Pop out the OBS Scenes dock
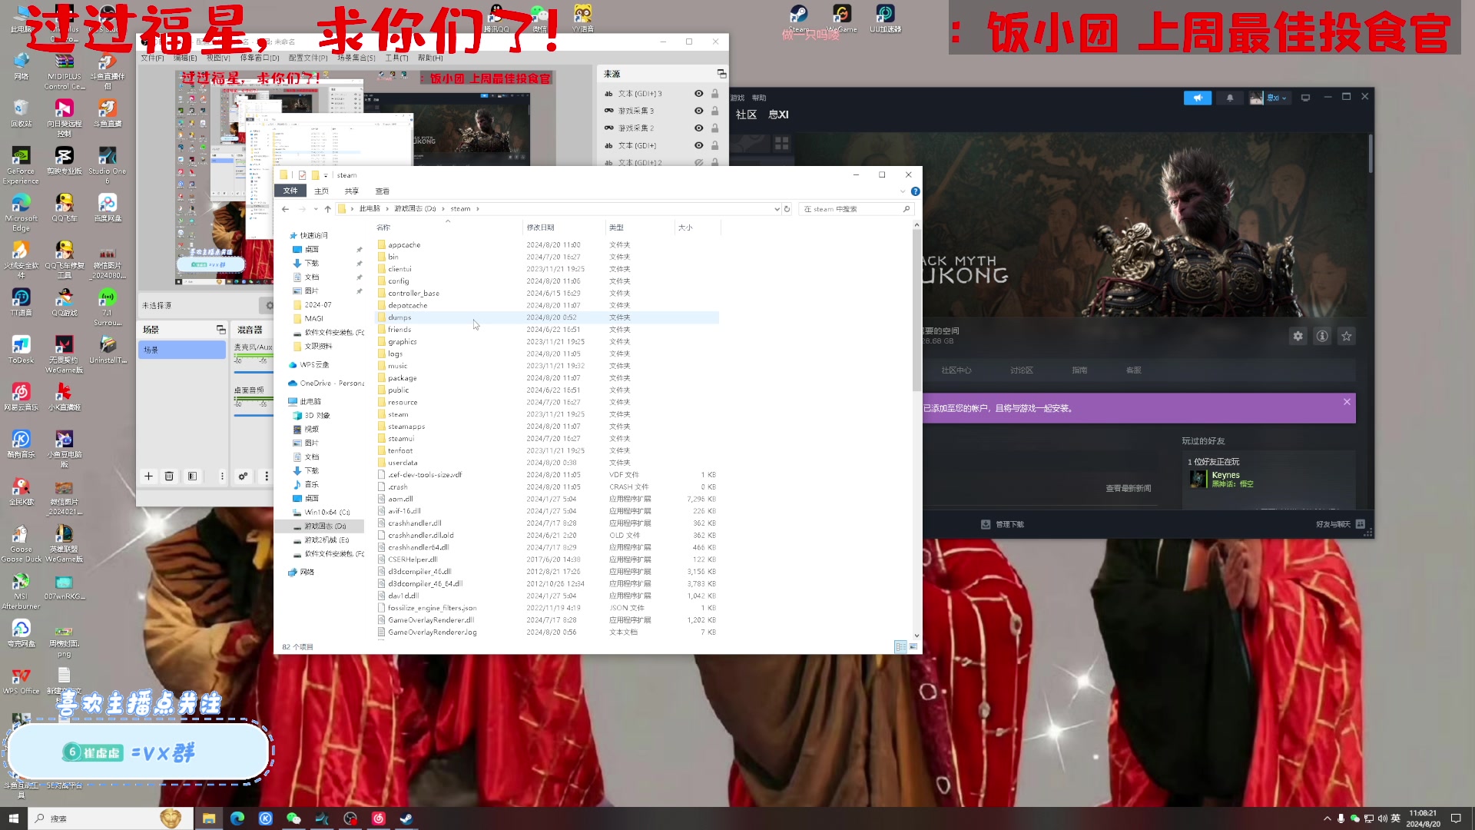 [221, 330]
